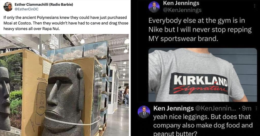This screenshot has width=260, height=136.
Task: Click the 9m timestamp on the reply
Action: [247, 108]
